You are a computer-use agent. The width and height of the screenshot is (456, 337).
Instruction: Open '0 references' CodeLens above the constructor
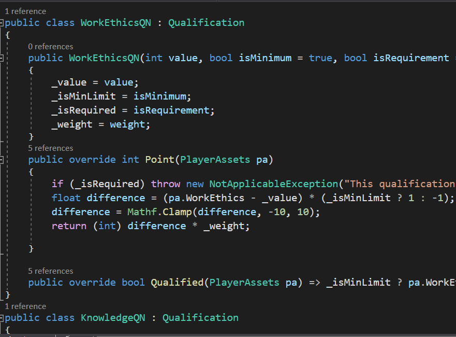[x=51, y=47]
